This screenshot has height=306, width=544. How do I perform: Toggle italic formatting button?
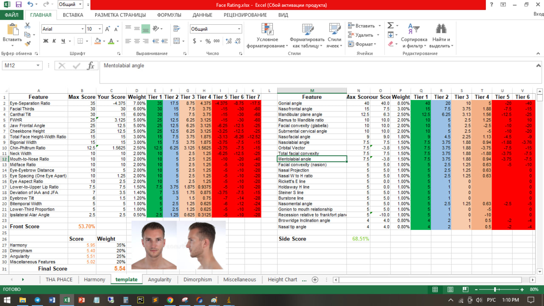click(x=54, y=41)
